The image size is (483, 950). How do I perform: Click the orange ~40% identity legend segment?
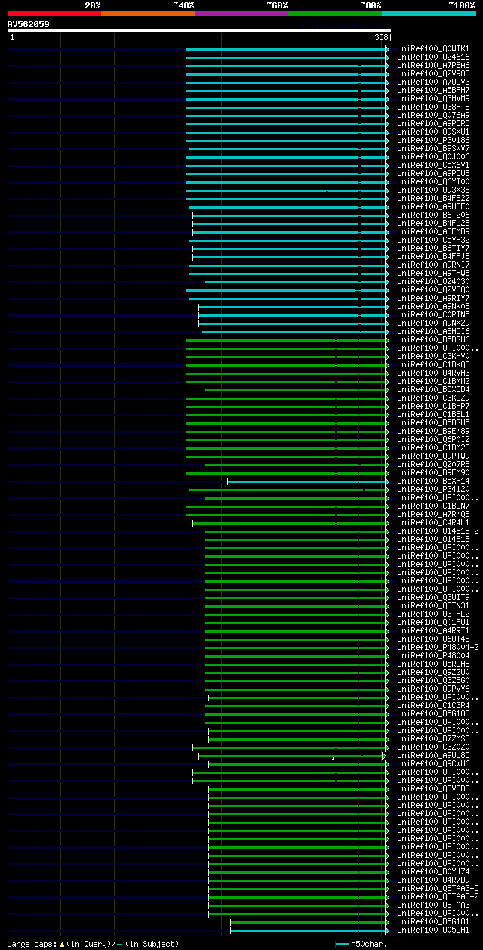tap(147, 14)
